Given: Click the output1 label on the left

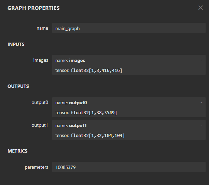Looking at the screenshot, I should pyautogui.click(x=40, y=125).
